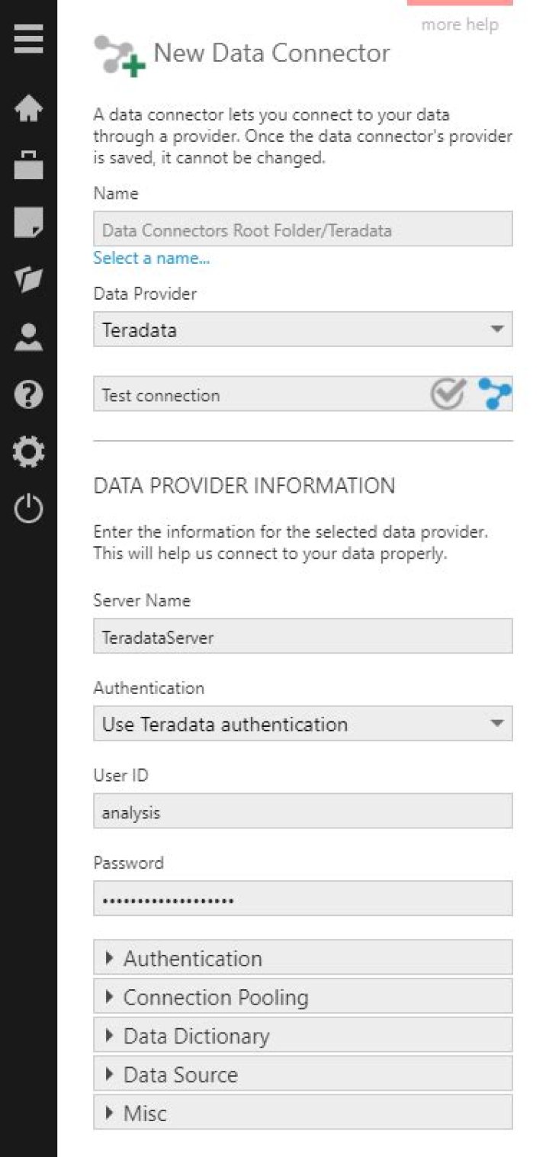Open the hamburger main menu

pos(28,39)
